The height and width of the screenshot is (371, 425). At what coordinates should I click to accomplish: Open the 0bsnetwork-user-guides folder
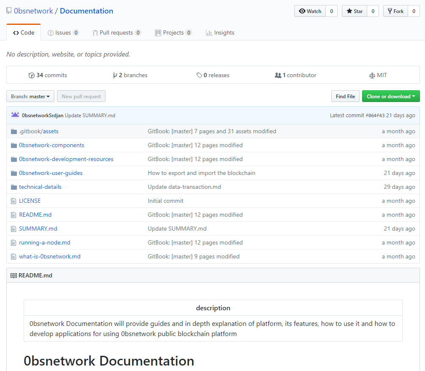(x=51, y=173)
